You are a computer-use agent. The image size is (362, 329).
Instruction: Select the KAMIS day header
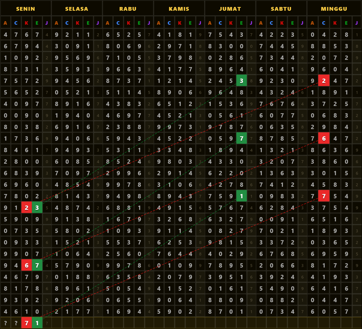tap(179, 9)
